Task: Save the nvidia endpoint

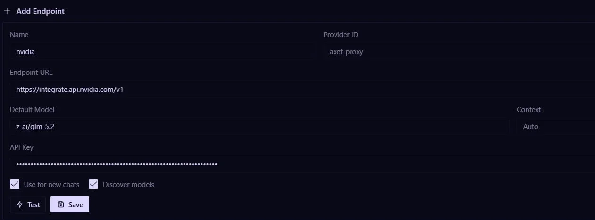Action: (x=70, y=204)
